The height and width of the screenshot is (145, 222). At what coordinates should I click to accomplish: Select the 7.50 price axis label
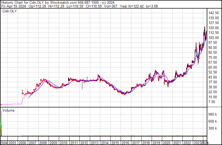pyautogui.click(x=212, y=102)
